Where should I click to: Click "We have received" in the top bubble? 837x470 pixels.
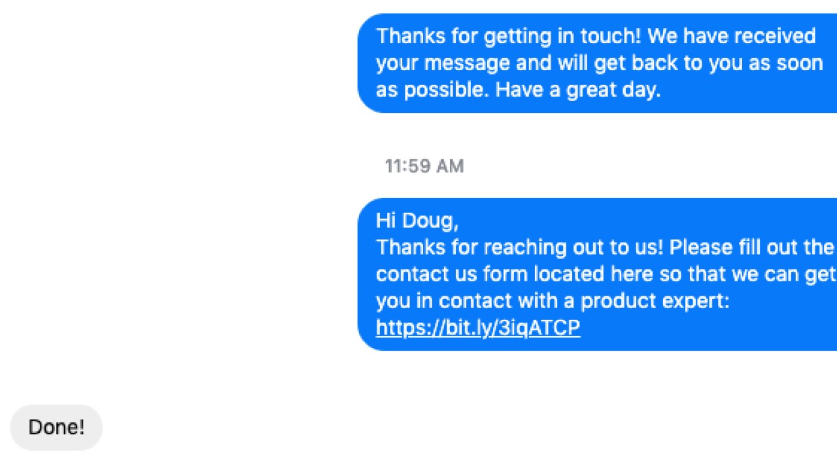[732, 36]
